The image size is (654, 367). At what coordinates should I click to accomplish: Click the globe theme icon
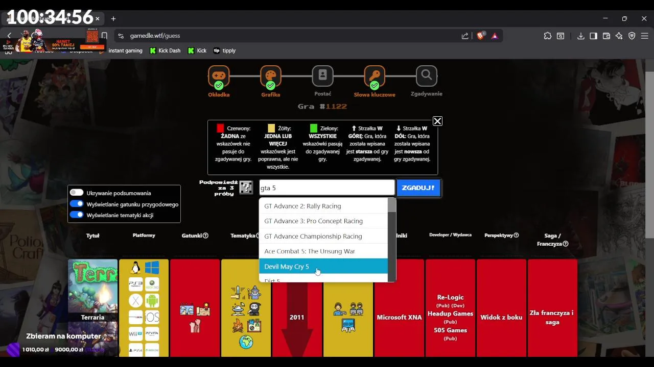pyautogui.click(x=246, y=342)
